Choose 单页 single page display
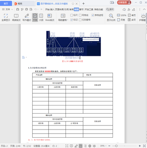The image size is (147, 148). coord(132,15)
